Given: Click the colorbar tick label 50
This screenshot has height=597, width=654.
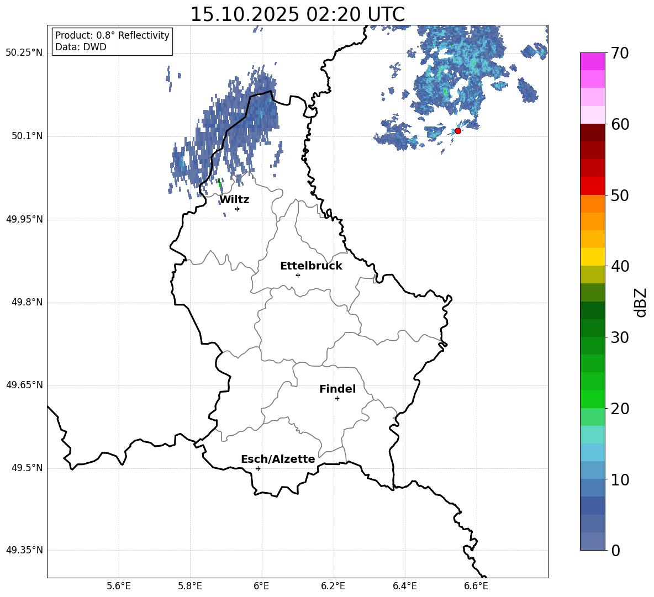Looking at the screenshot, I should (x=620, y=195).
